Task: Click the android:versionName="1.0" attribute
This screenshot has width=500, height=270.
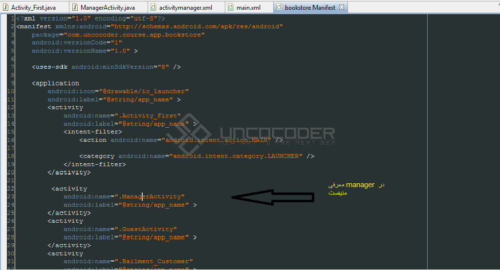Action: 81,51
